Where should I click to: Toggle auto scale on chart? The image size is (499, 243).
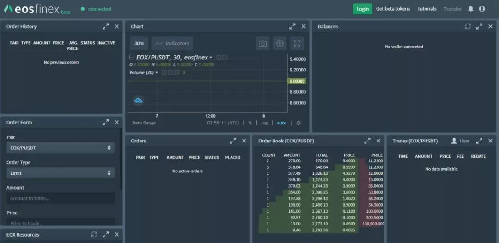tap(282, 123)
